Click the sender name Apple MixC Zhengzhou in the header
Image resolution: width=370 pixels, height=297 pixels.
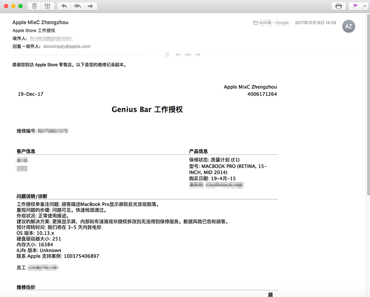pyautogui.click(x=40, y=23)
